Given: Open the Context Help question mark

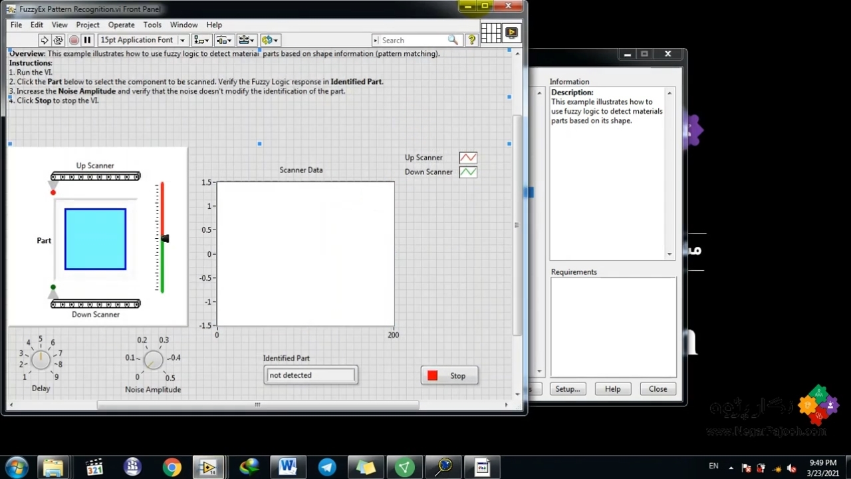Looking at the screenshot, I should [x=471, y=41].
